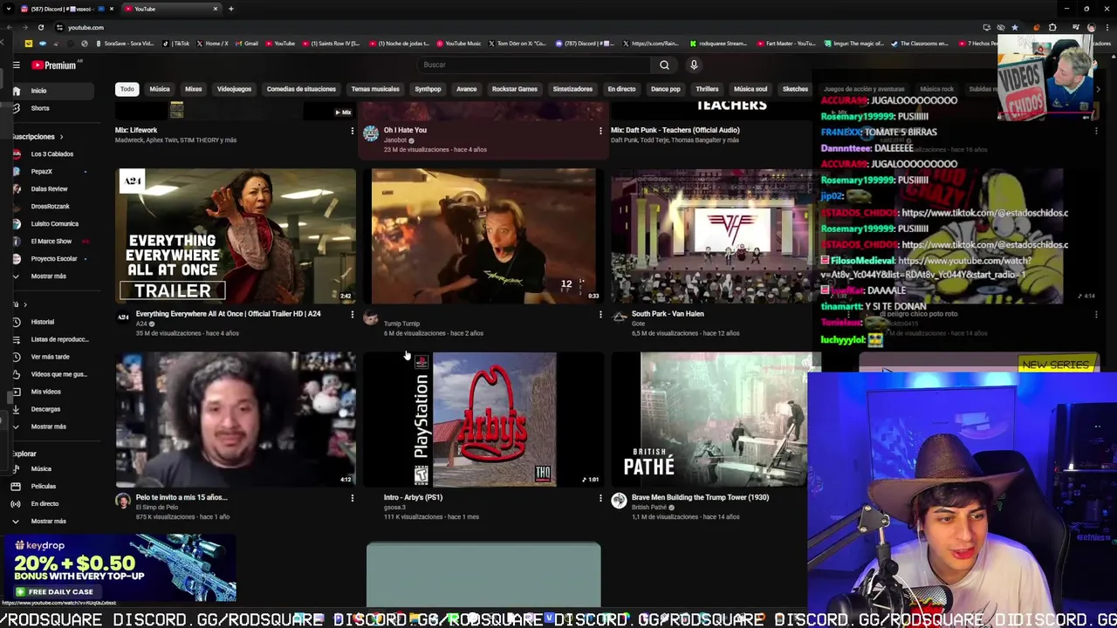Screen dimensions: 1117x628
Task: Open options menu for Oh I Hate You video
Action: 600,131
